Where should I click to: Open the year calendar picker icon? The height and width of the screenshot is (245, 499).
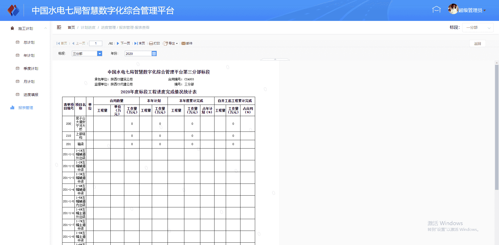coord(154,54)
